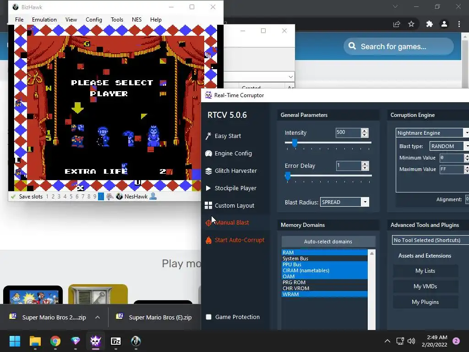Open My Plugins
Viewport: 469px width, 352px height.
pos(425,302)
